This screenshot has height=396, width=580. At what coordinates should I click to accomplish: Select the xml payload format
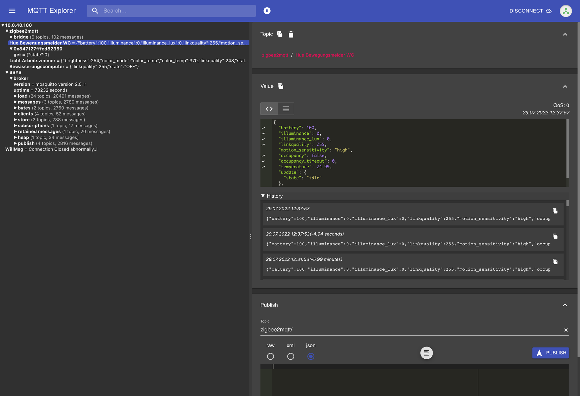coord(290,356)
